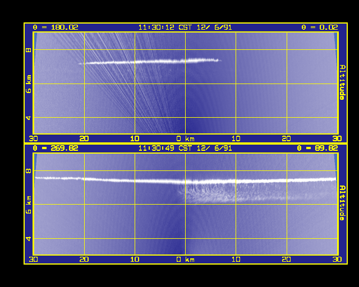The height and width of the screenshot is (287, 359).
Task: Click altitude tick 4 in the 11:30:49 panel
Action: click(29, 239)
